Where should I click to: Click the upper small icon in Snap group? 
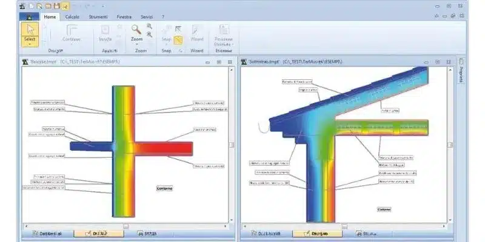pos(178,29)
